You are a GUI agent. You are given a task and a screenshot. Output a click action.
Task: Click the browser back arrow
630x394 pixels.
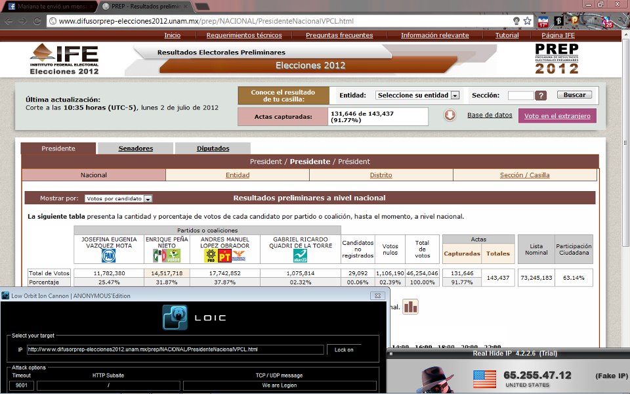9,21
